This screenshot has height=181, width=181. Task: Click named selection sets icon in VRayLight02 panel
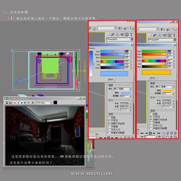pos(94,28)
